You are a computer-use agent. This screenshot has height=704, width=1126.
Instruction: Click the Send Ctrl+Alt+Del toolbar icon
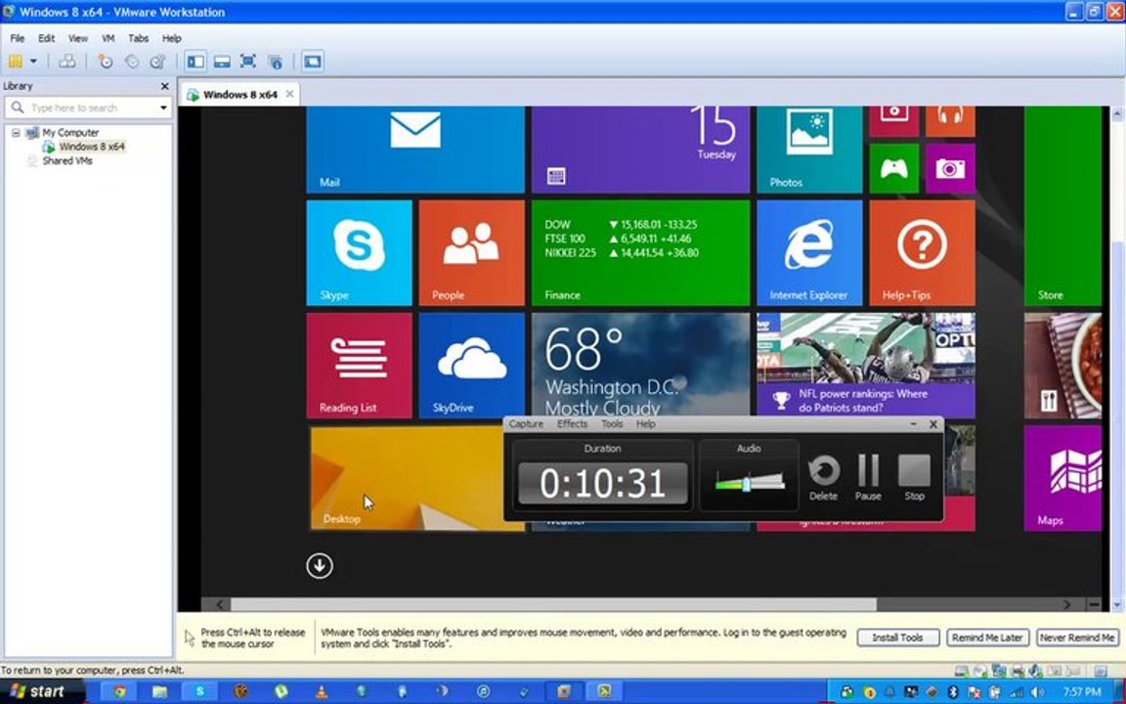[66, 62]
